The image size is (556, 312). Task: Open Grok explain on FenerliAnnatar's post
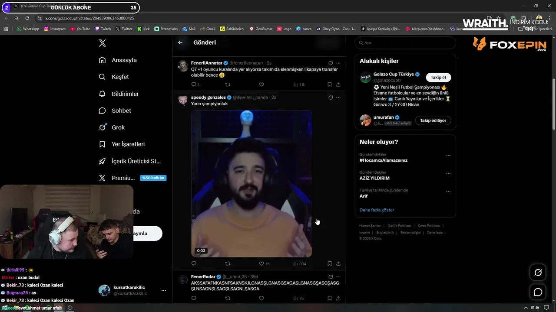point(331,63)
